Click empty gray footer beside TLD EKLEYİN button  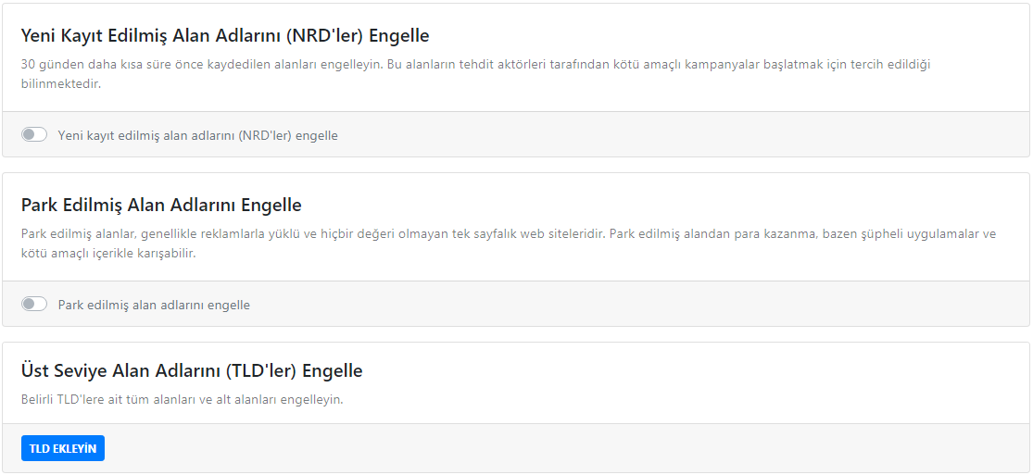[556, 448]
